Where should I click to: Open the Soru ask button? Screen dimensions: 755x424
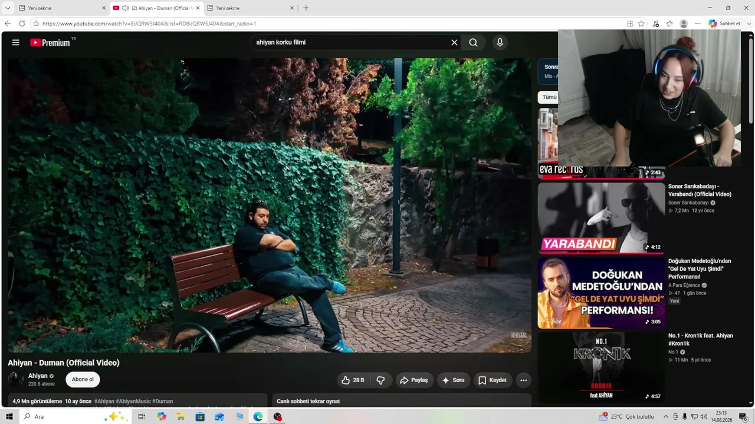click(453, 380)
